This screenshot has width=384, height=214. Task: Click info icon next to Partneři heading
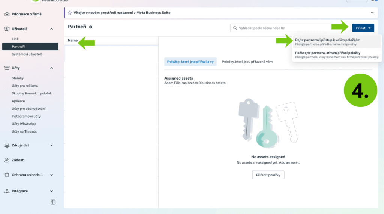pos(91,27)
